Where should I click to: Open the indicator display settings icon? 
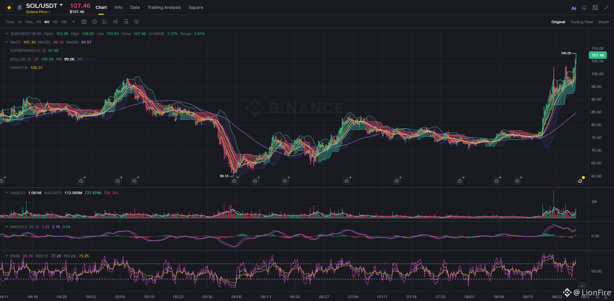click(126, 22)
